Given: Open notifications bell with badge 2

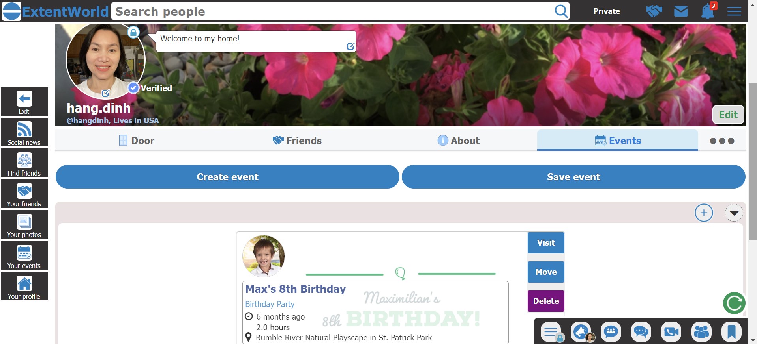Looking at the screenshot, I should pyautogui.click(x=707, y=11).
